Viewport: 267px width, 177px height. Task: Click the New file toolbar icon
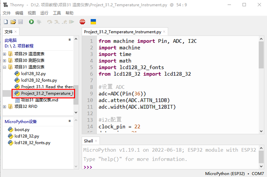(5, 22)
